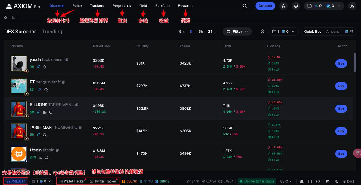Buy the PT penguin tariff token
The width and height of the screenshot is (361, 185).
(341, 86)
